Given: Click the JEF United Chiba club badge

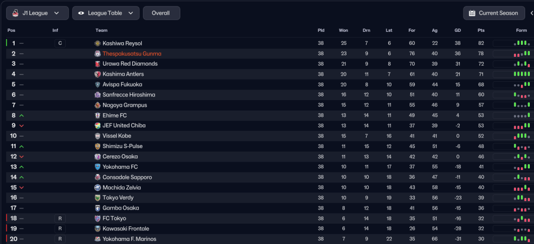Looking at the screenshot, I should tap(98, 126).
